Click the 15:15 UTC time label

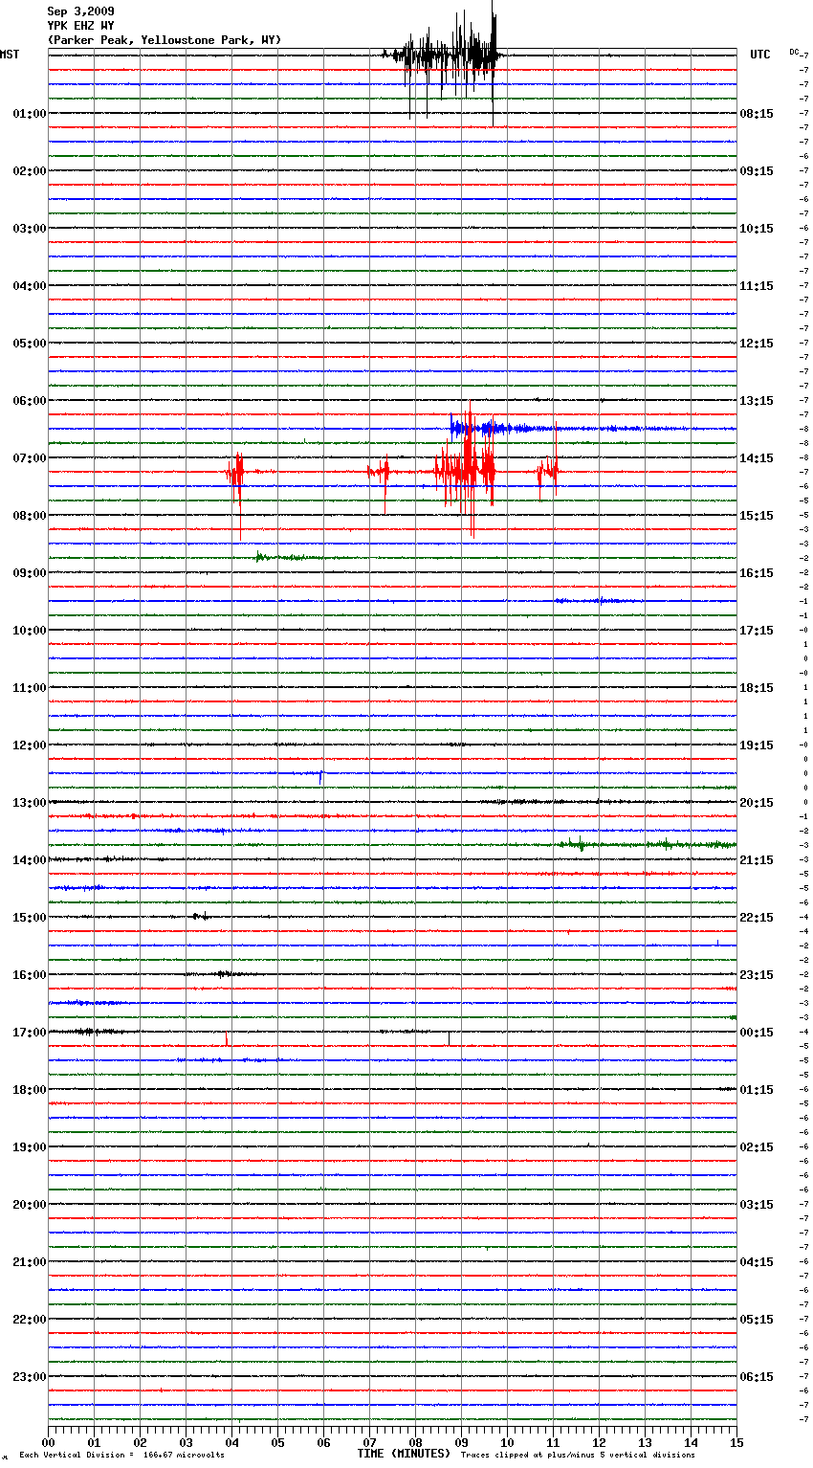pyautogui.click(x=757, y=516)
